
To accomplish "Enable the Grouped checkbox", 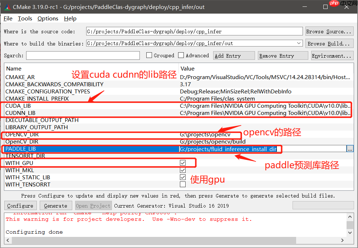I will click(149, 55).
